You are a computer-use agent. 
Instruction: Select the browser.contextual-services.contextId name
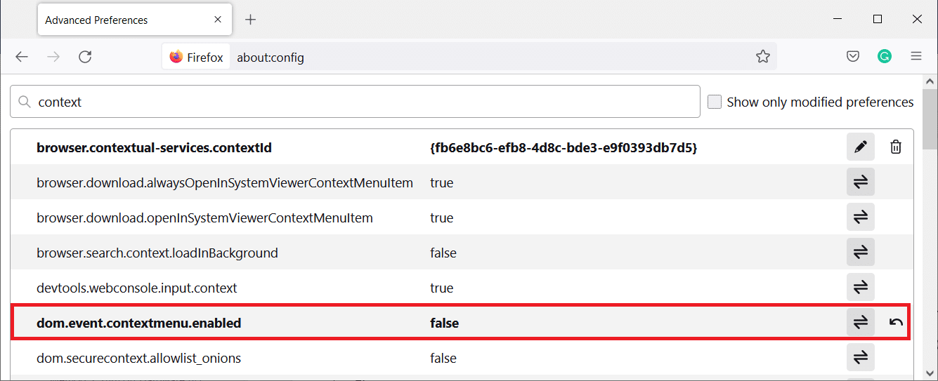pyautogui.click(x=154, y=148)
